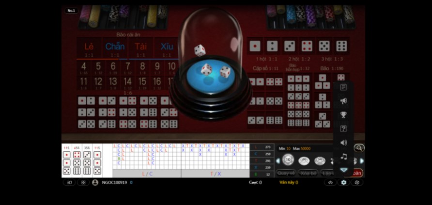Bet on single die face six
432x205 pixels.
pos(341,46)
